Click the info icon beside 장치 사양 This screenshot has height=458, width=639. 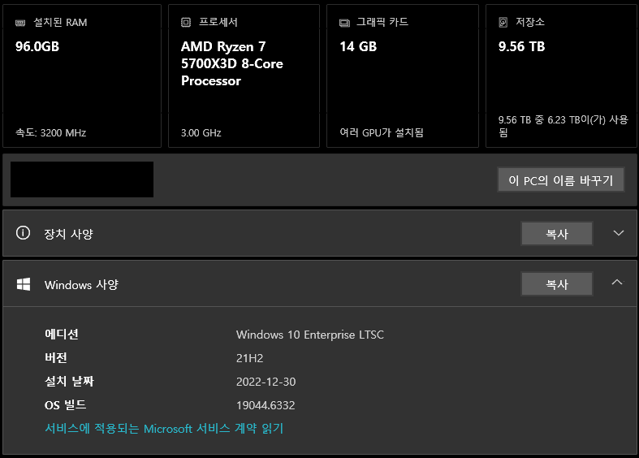click(x=23, y=234)
